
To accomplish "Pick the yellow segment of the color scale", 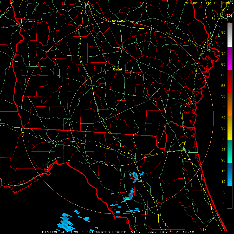I will point(230,128).
